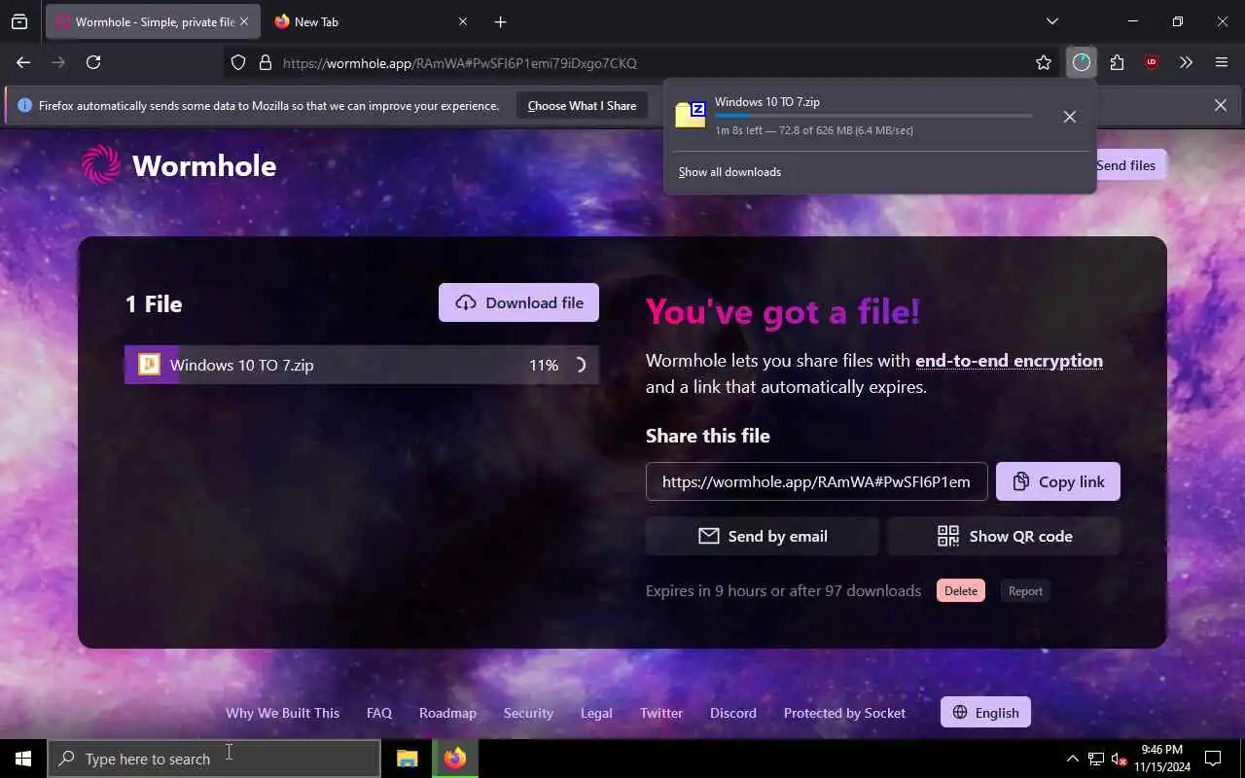Viewport: 1245px width, 778px height.
Task: Open the Twitter footer link
Action: [x=661, y=713]
